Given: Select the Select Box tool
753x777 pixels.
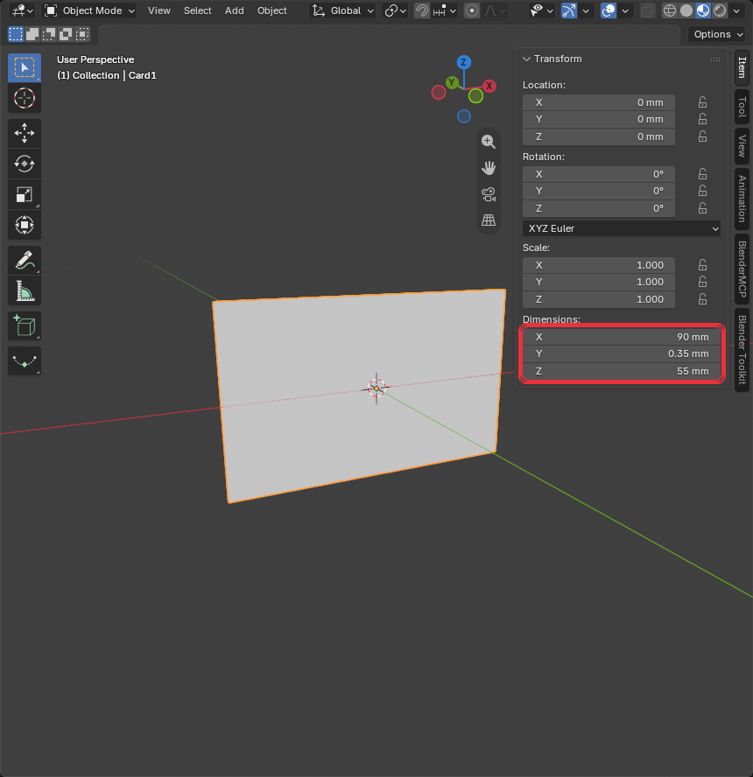Looking at the screenshot, I should tap(25, 68).
